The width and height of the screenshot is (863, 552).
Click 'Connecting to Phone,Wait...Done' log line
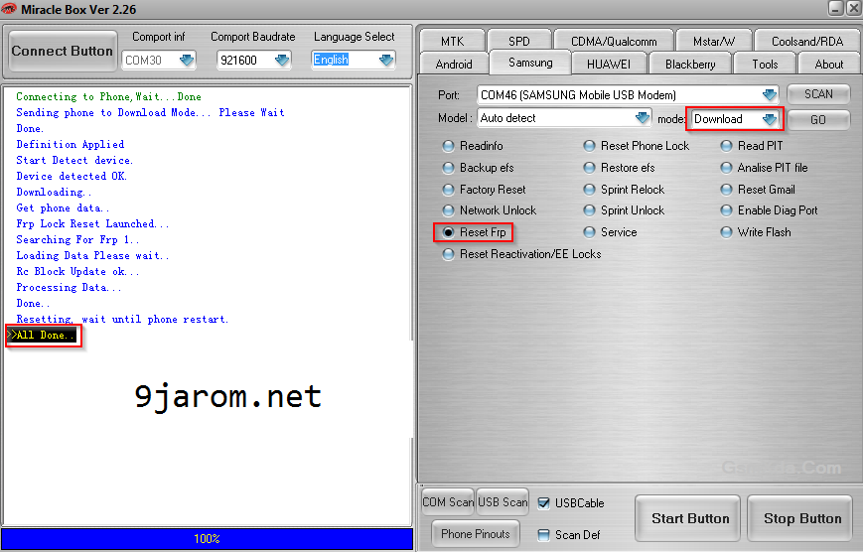[108, 97]
